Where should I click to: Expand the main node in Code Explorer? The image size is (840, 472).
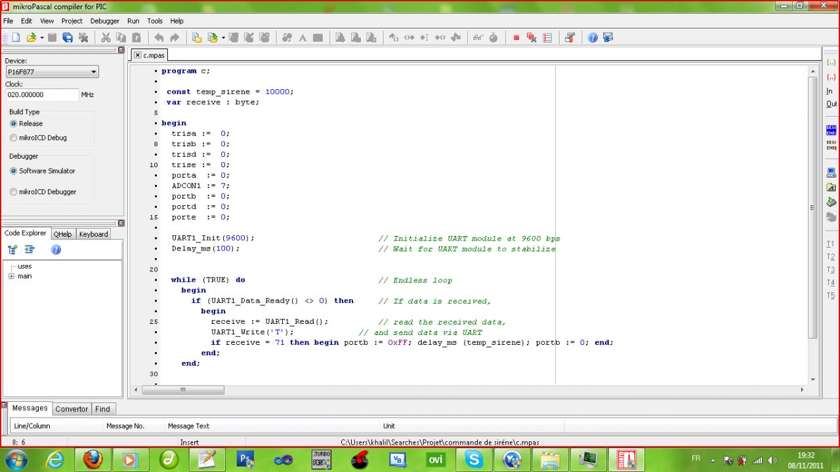click(x=11, y=276)
